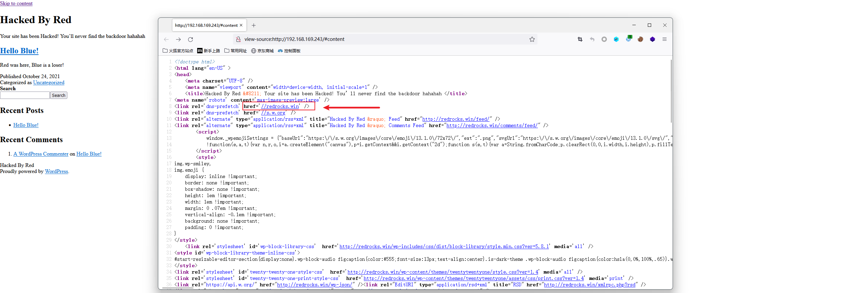The height and width of the screenshot is (293, 853).
Task: Click the vertical scrollbar of source view
Action: pos(671,91)
